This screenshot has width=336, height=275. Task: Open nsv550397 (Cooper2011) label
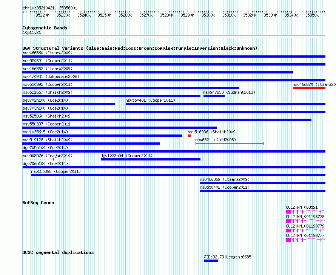click(x=48, y=124)
